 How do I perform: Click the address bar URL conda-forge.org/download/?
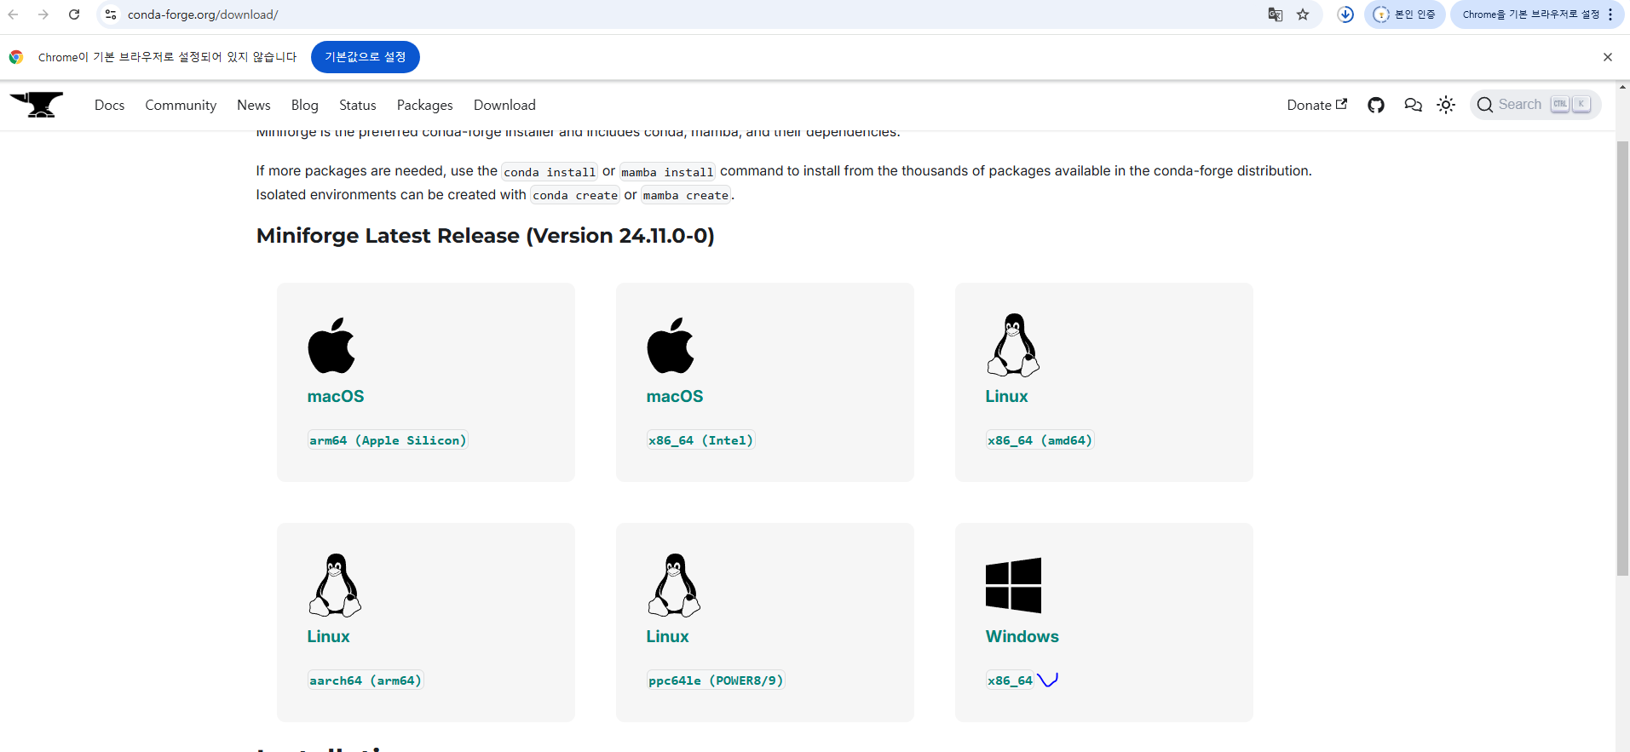(203, 14)
